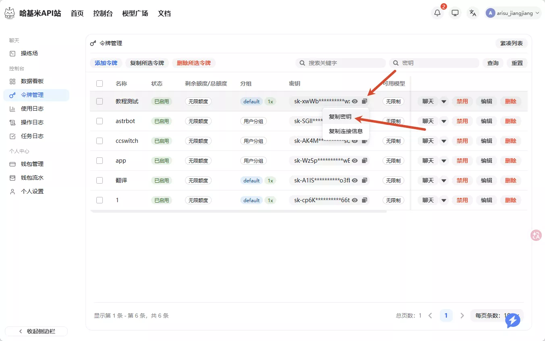The height and width of the screenshot is (341, 545).
Task: Tick the select-all checkbox in table header
Action: 100,84
